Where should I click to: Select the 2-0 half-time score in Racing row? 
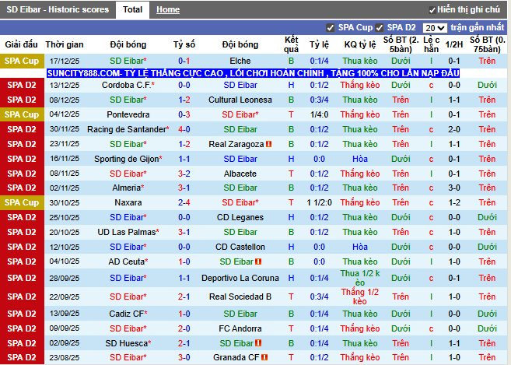point(454,129)
